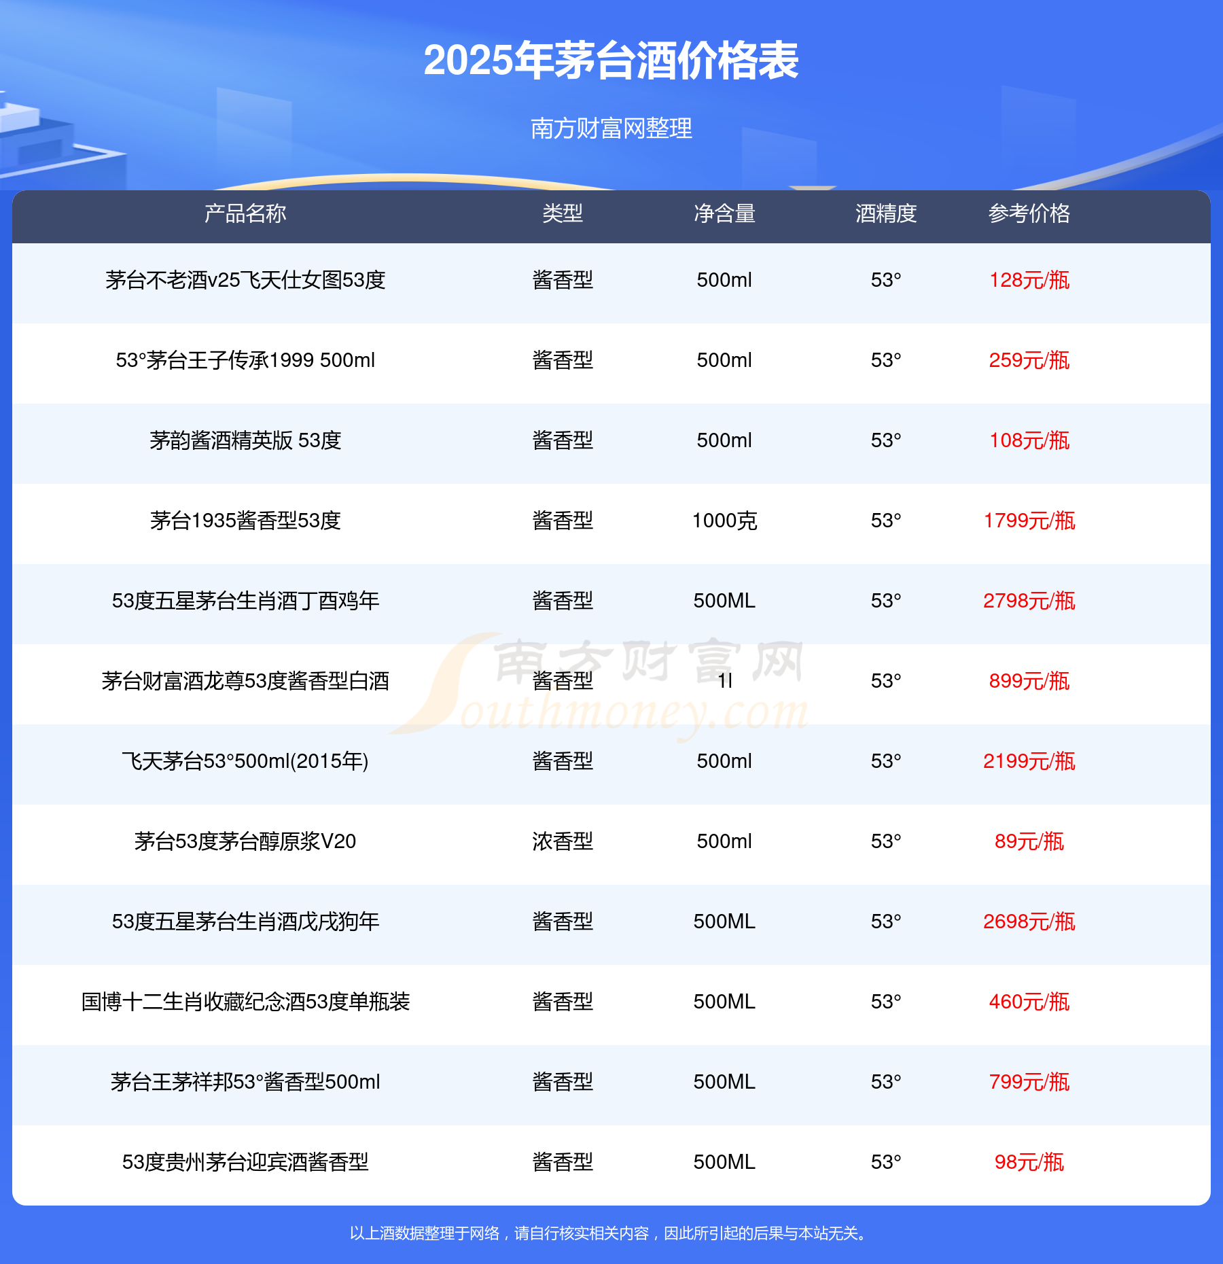1223x1264 pixels.
Task: Select product "茅台53度茅台醇原浆V20"
Action: (x=245, y=841)
